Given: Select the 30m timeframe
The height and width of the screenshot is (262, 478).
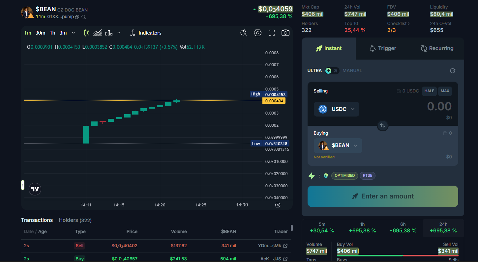Looking at the screenshot, I should [x=41, y=33].
